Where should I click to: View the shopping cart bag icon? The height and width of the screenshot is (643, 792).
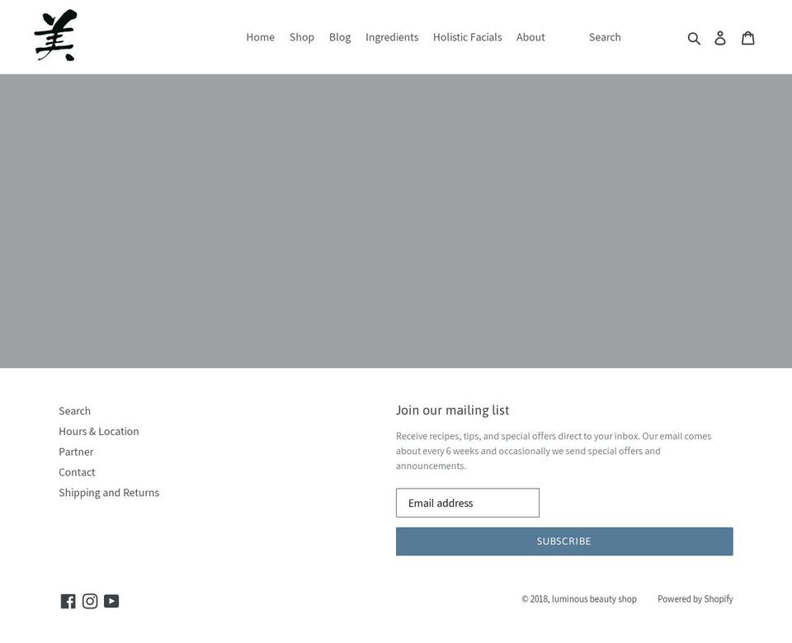[x=748, y=38]
